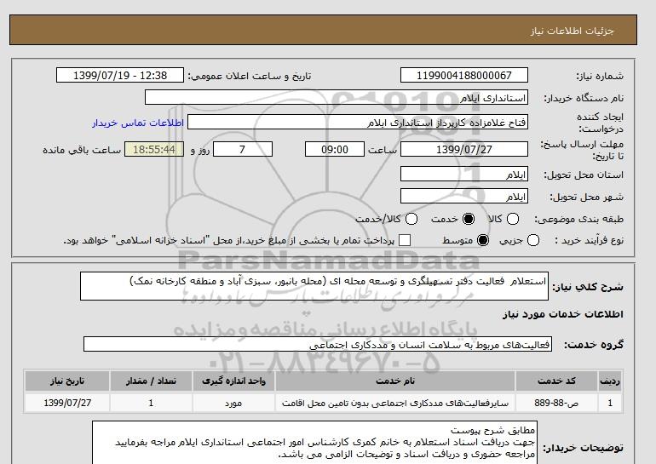Choose the متوسط purchase process option
Viewport: 656px width, 464px height.
tap(483, 240)
